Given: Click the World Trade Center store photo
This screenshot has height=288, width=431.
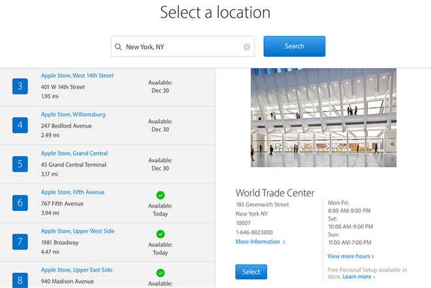Looking at the screenshot, I should pos(323,118).
